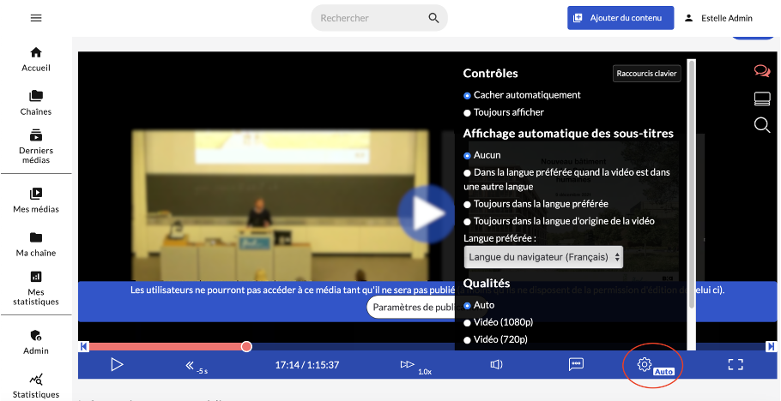Click the search magnifier icon in search bar
Image resolution: width=781 pixels, height=401 pixels.
pyautogui.click(x=433, y=18)
